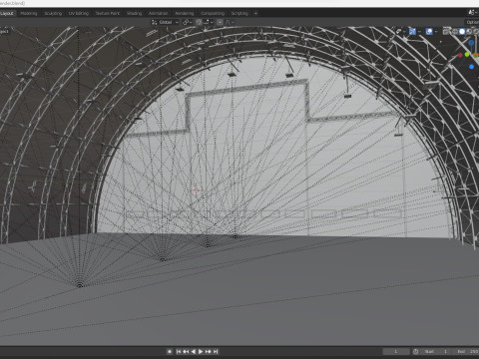The height and width of the screenshot is (359, 479).
Task: Switch to the Shading workspace tab
Action: coord(134,13)
